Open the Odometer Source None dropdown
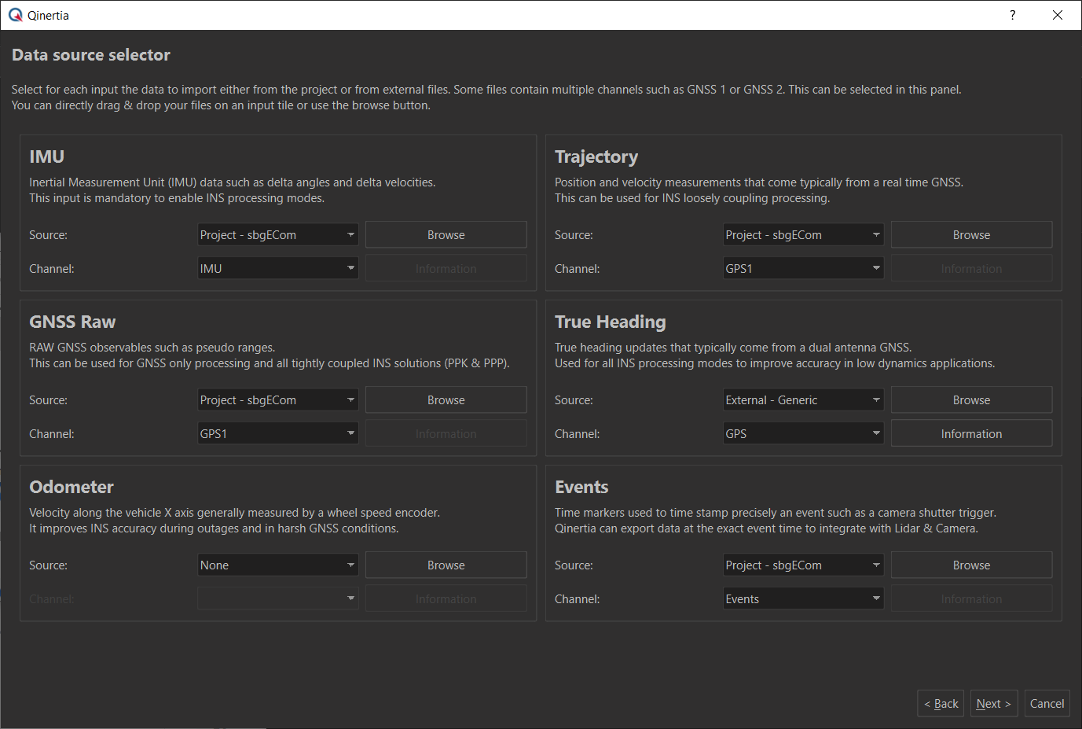 tap(277, 565)
